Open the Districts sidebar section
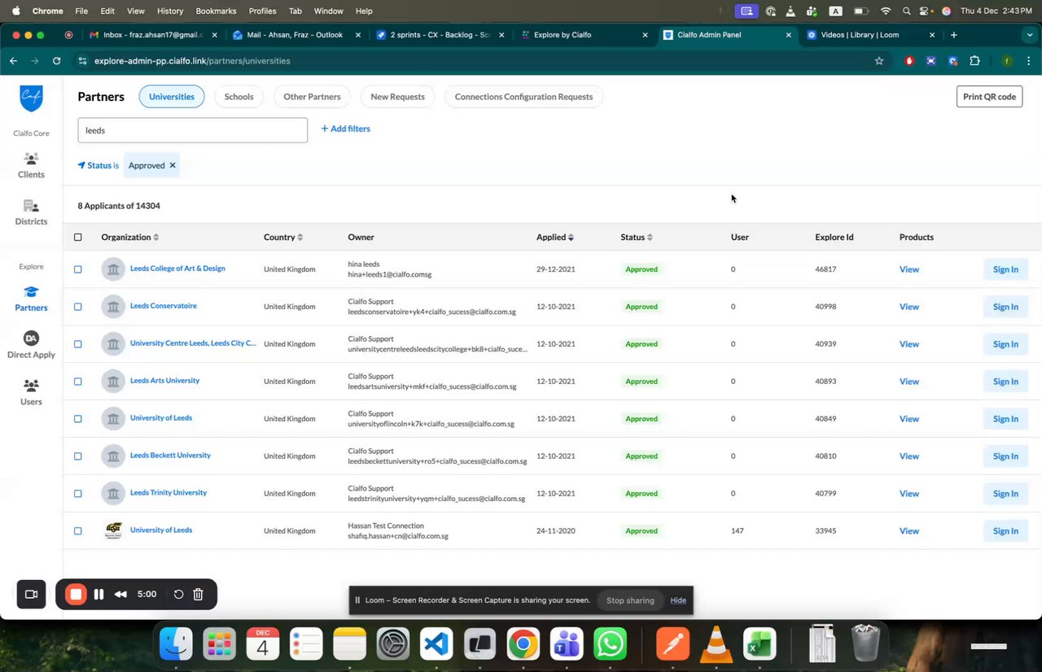 pos(31,212)
